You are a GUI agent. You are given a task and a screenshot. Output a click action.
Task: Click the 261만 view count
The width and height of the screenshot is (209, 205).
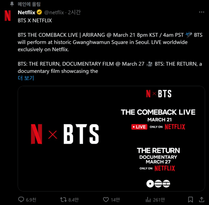pyautogui.click(x=159, y=199)
